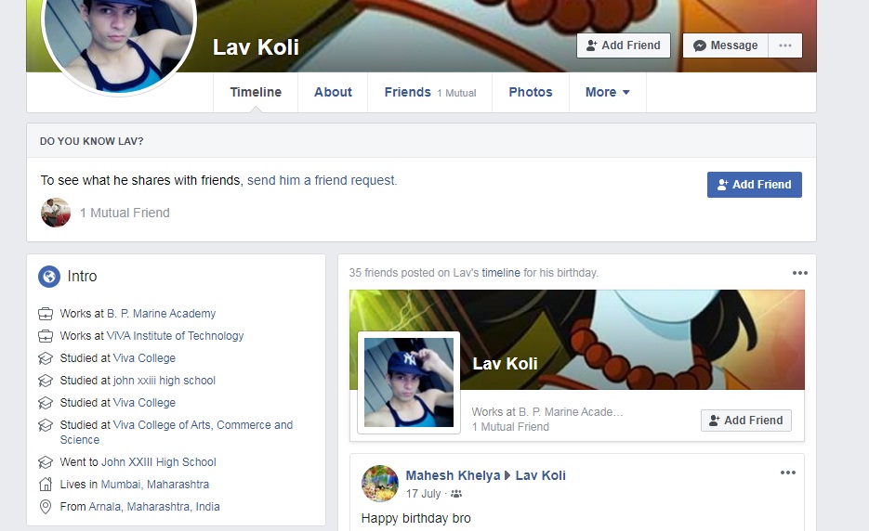Open the ellipsis menu beside Message

pyautogui.click(x=784, y=45)
